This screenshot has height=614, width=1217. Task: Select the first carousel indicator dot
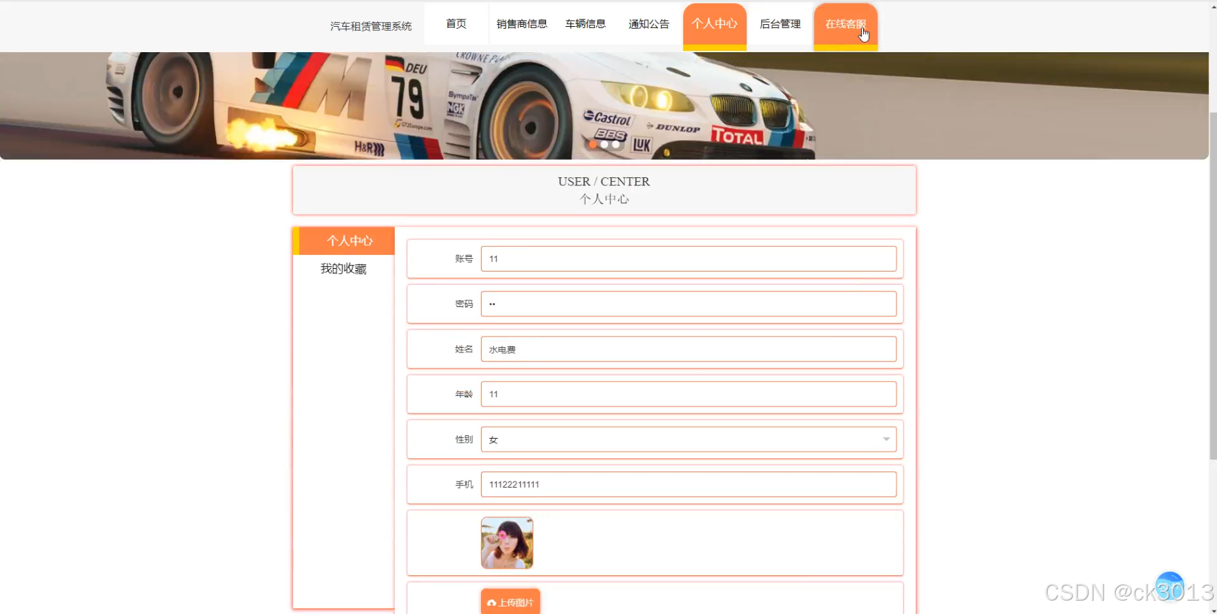(x=593, y=144)
